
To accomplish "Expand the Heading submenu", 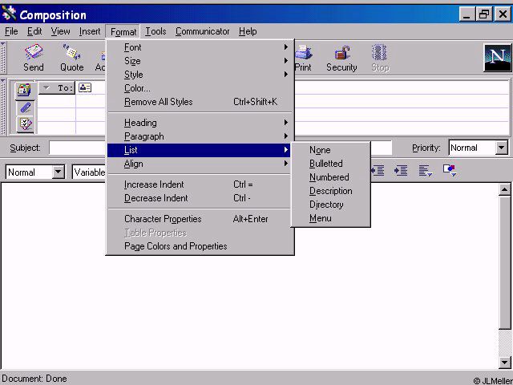I will click(x=200, y=123).
